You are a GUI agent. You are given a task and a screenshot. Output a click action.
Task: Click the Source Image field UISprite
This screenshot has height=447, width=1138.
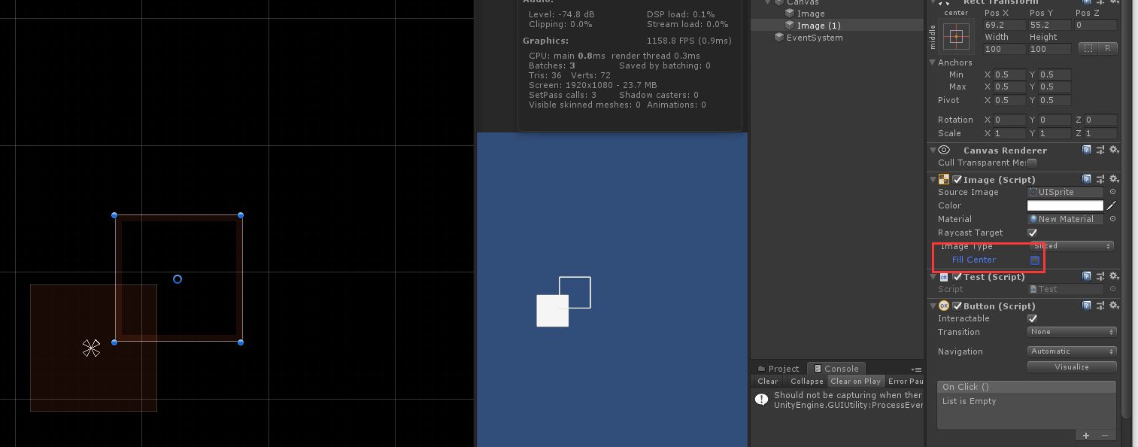click(1066, 192)
